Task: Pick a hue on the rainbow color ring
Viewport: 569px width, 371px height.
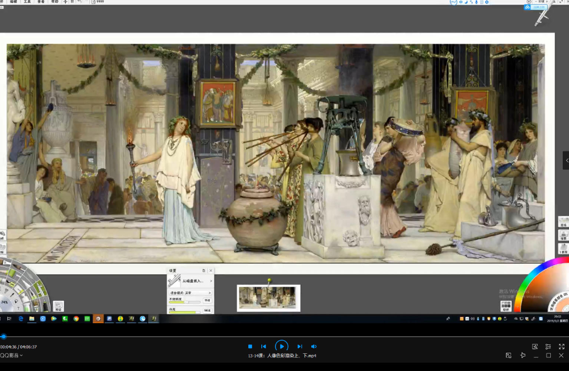Action: pyautogui.click(x=529, y=278)
